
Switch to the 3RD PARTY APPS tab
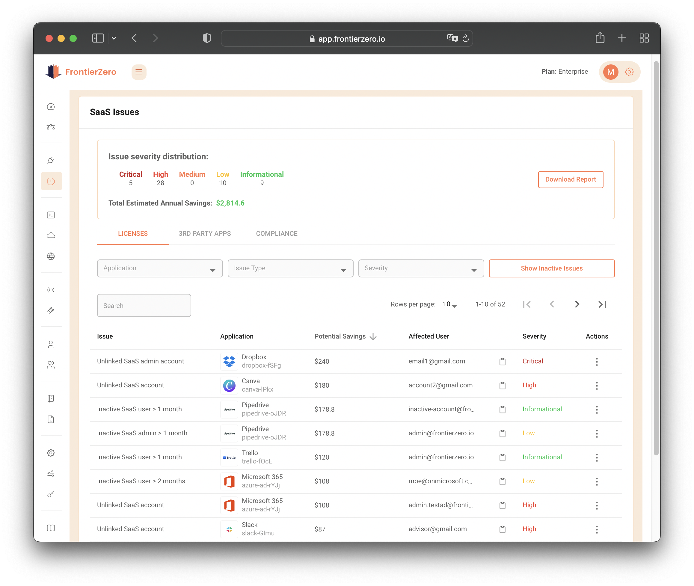click(205, 234)
